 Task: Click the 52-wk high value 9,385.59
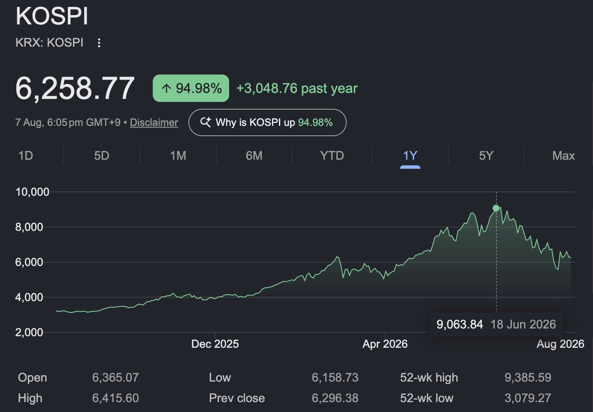[528, 378]
